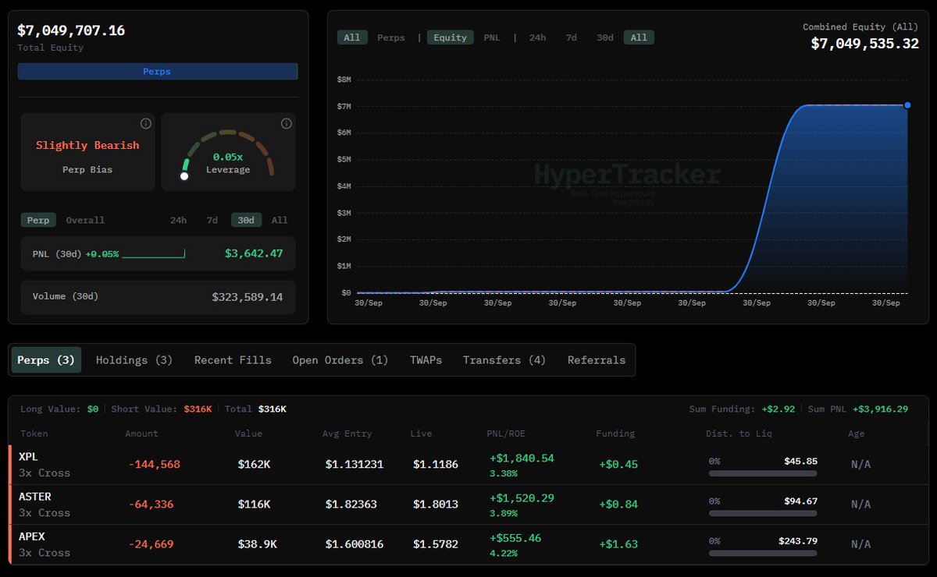Image resolution: width=937 pixels, height=577 pixels.
Task: Choose Perps filter on chart
Action: point(391,37)
